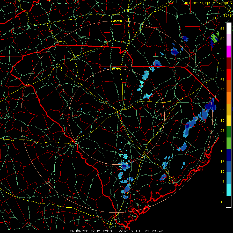Click the 46 value on the scale
This screenshot has width=233, height=233.
click(x=222, y=80)
